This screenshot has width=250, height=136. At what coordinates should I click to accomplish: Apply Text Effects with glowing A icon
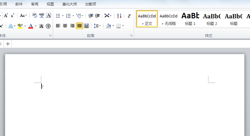click(x=11, y=26)
